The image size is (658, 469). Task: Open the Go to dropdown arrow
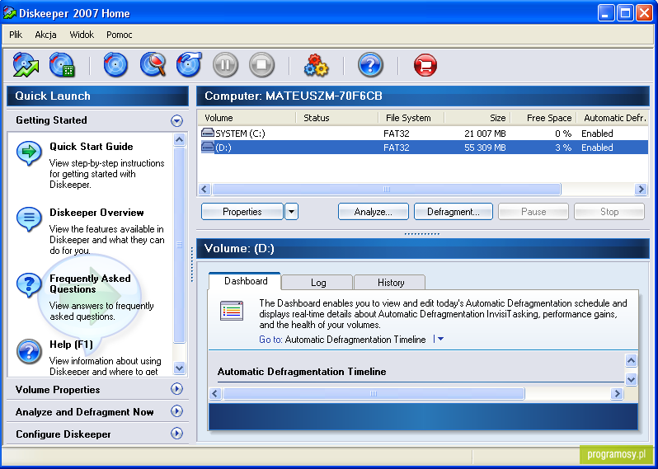440,339
